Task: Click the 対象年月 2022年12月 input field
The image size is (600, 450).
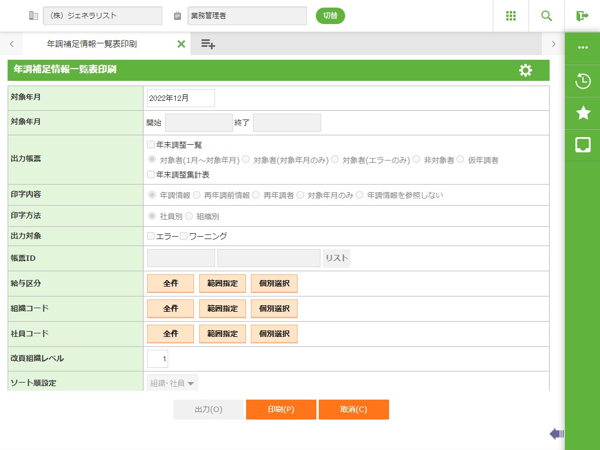Action: [180, 98]
